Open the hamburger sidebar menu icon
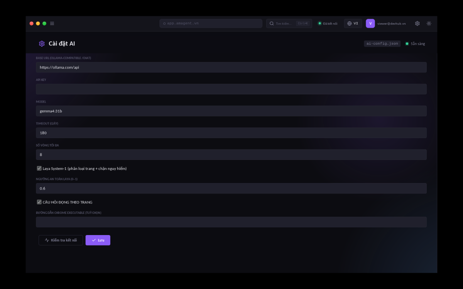 pos(52,24)
